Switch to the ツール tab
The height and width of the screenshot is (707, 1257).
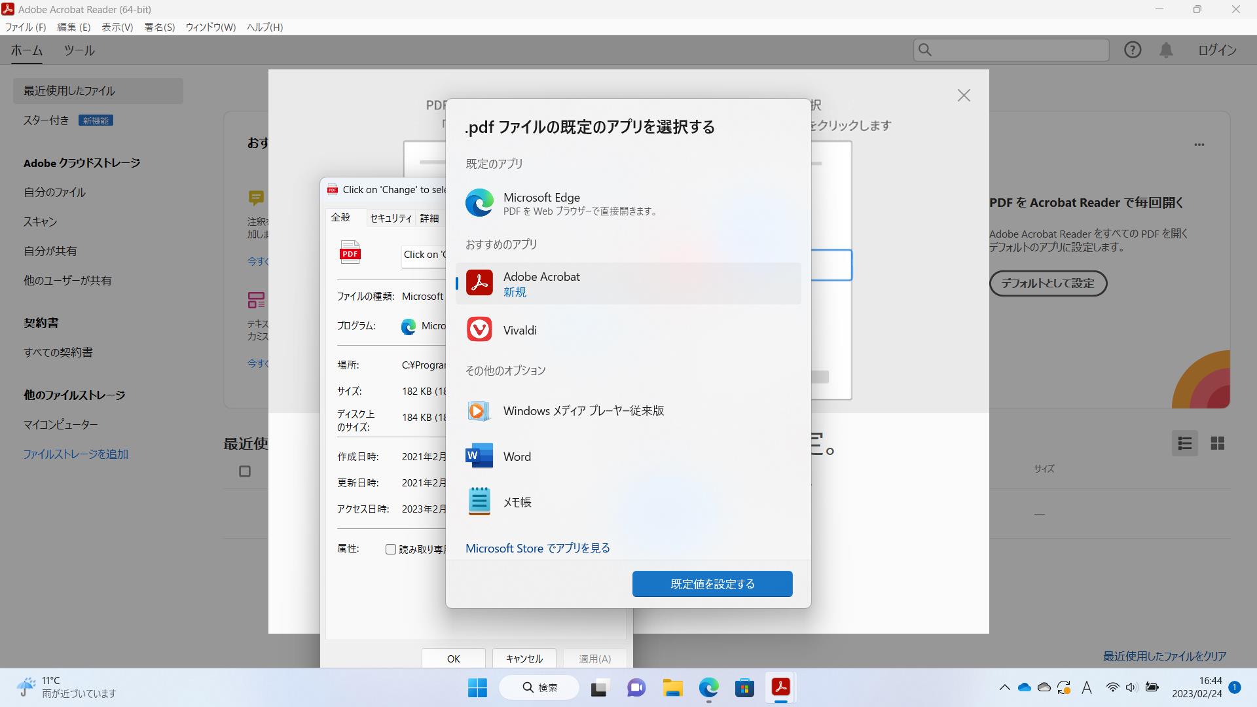[x=80, y=50]
